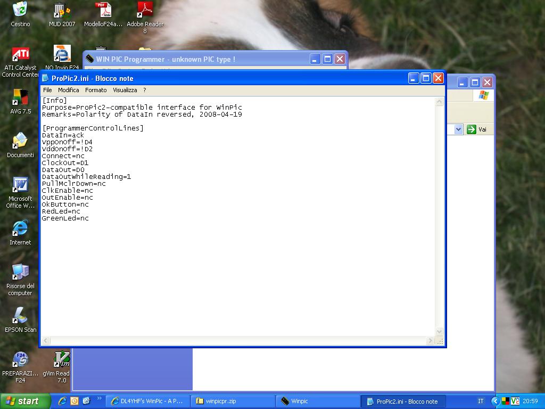The image size is (545, 409).
Task: Open the address bar dropdown beside Vai
Action: click(x=458, y=129)
